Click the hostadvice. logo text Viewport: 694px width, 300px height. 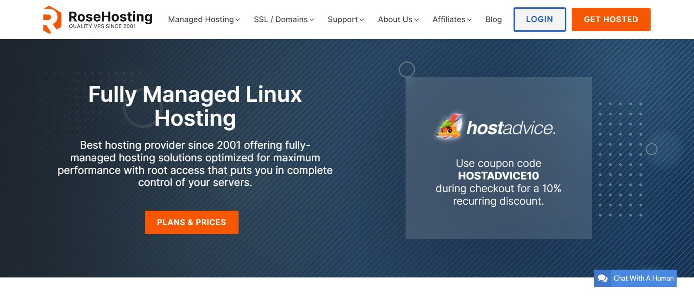[511, 128]
